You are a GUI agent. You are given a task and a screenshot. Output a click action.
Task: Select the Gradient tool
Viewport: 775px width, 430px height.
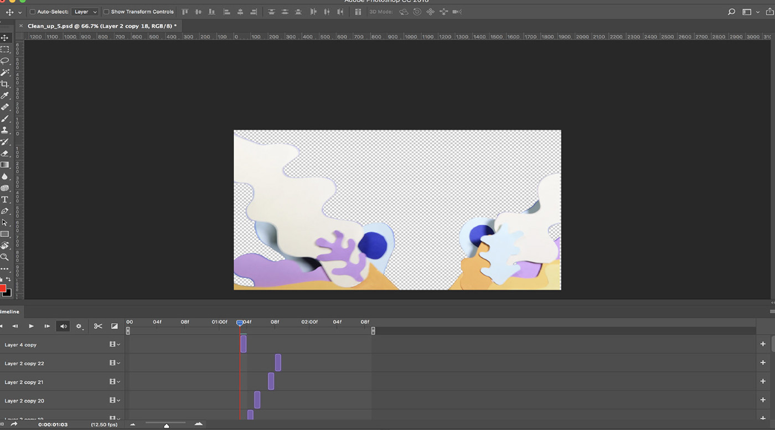click(x=4, y=165)
